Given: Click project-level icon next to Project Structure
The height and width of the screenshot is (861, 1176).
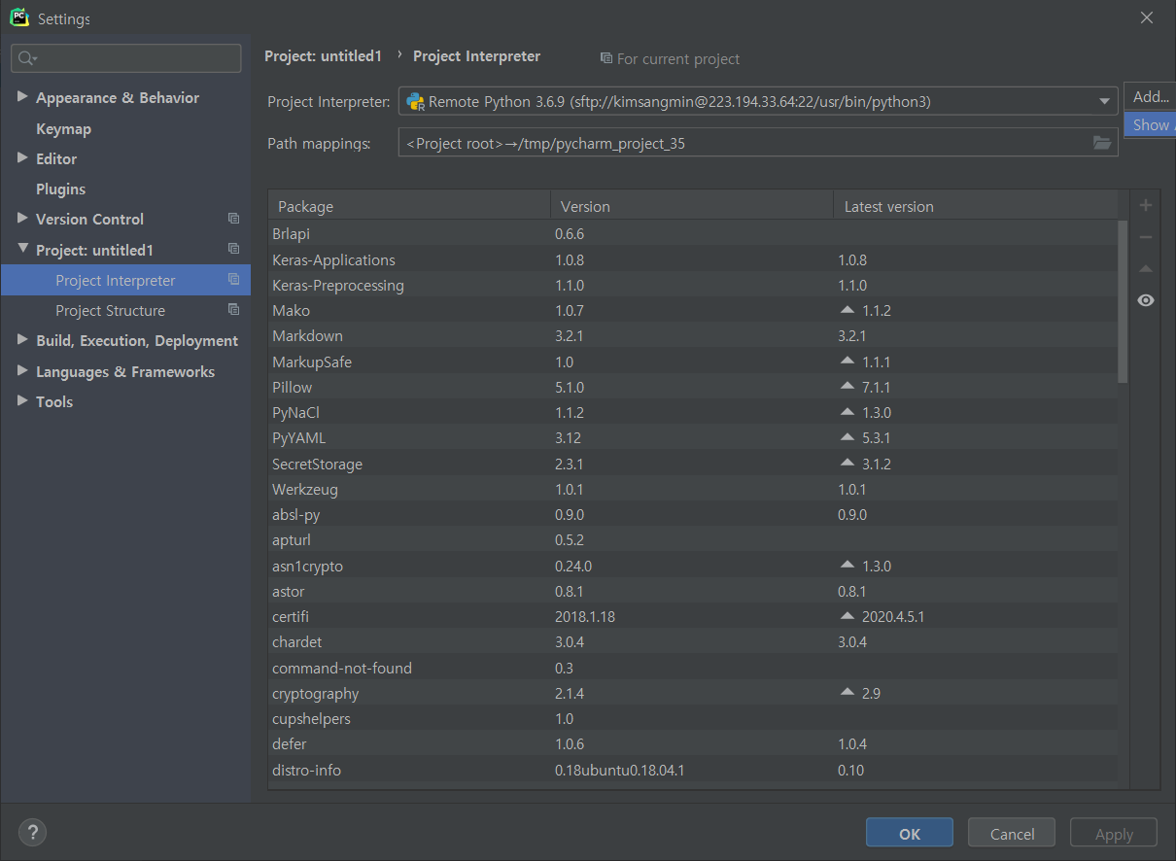Looking at the screenshot, I should (x=233, y=310).
